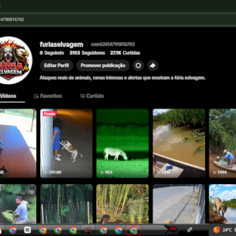Open the fisherman video with 1494 views
236x236 pixels.
pyautogui.click(x=222, y=143)
